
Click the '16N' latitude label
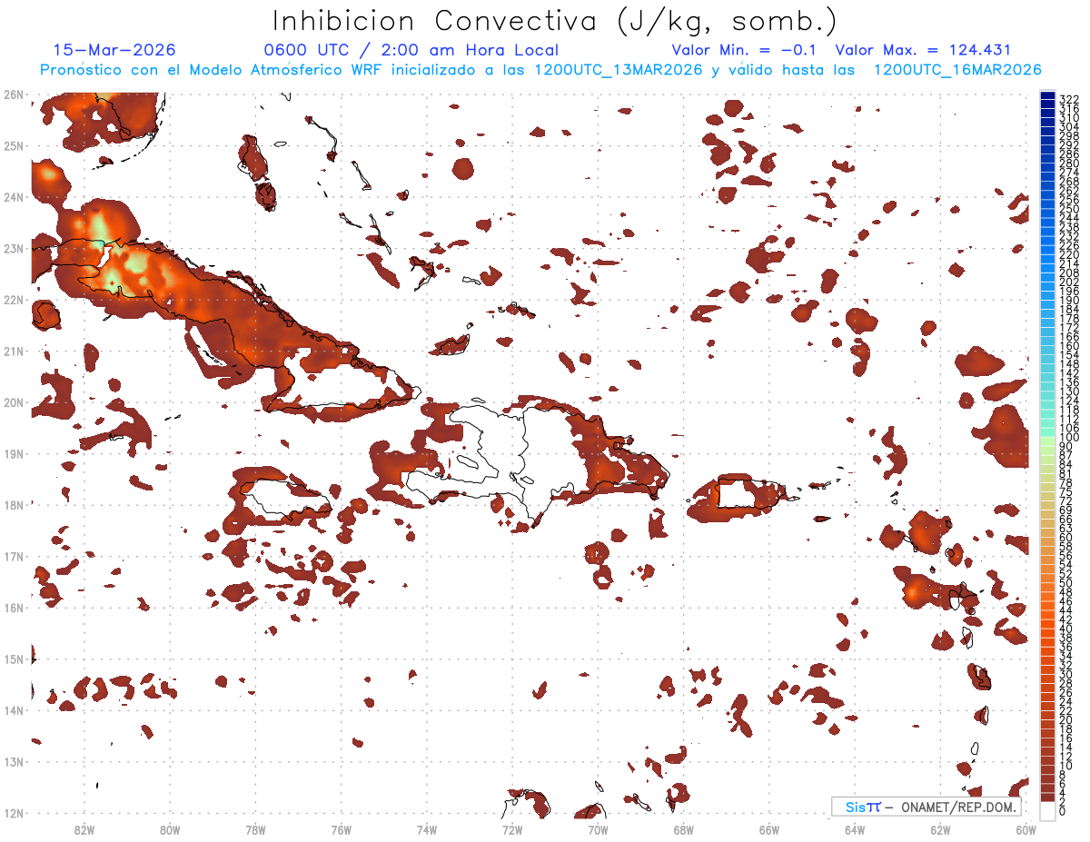(14, 608)
